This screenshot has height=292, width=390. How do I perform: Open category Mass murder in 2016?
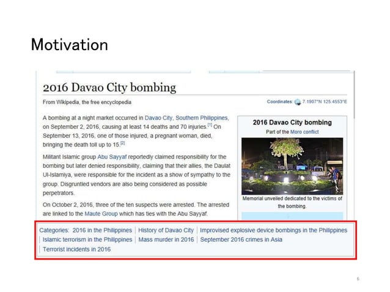pos(166,240)
